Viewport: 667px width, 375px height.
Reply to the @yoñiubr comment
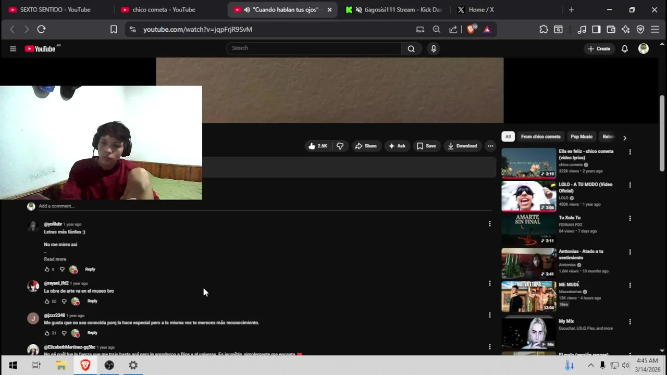pos(90,269)
